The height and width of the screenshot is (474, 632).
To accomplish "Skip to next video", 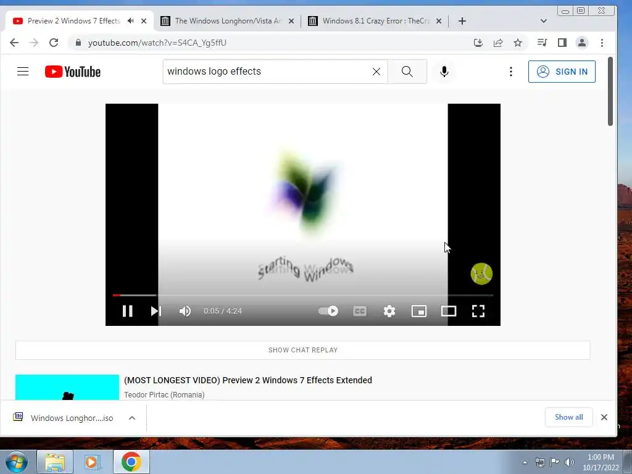I will [x=156, y=311].
